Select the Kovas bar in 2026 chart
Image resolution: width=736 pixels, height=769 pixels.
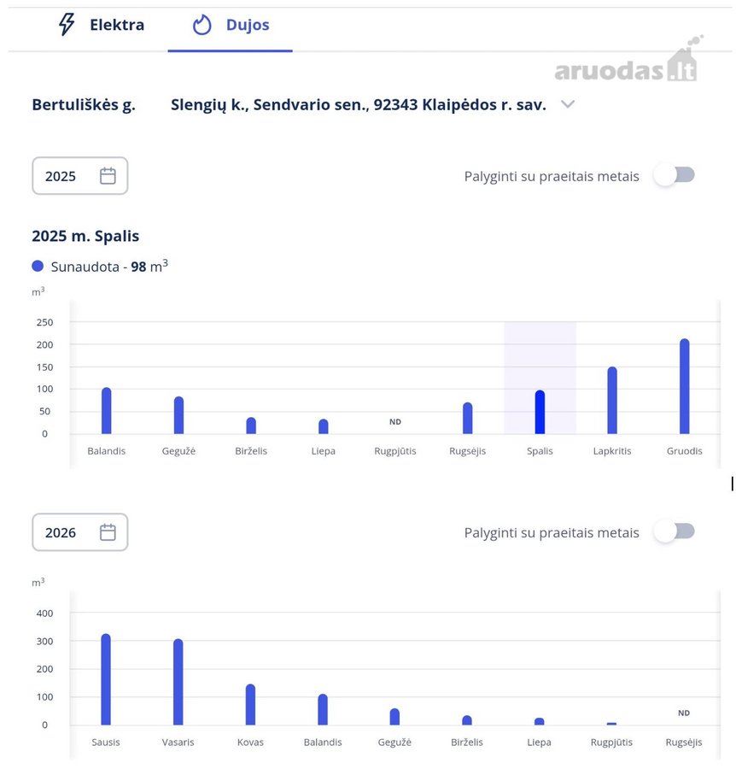pyautogui.click(x=250, y=704)
